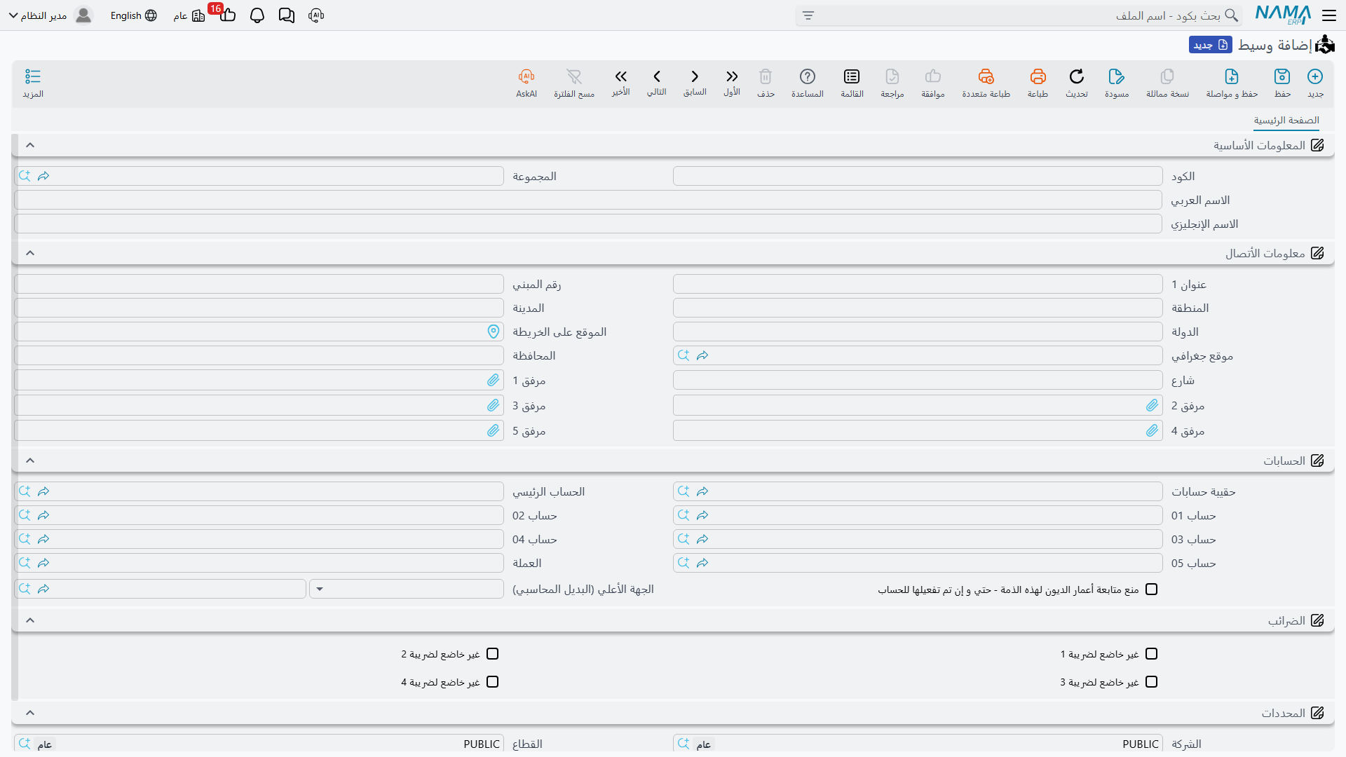Check منع متابعة أعمار الديون checkbox
Screen dimensions: 1346x757
pyautogui.click(x=1151, y=589)
